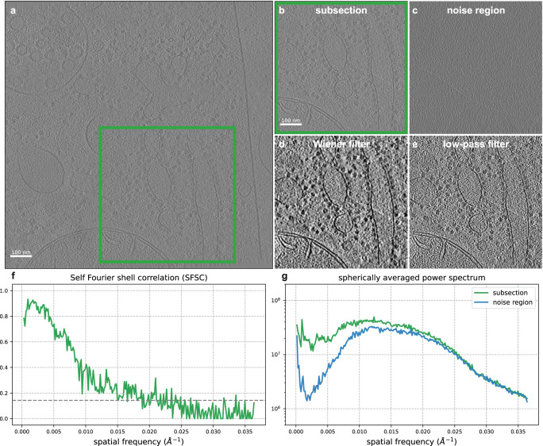The height and width of the screenshot is (446, 543).
Task: Click the 'Self Fourier shell correlation (SFSC)' title
Action: click(x=139, y=276)
